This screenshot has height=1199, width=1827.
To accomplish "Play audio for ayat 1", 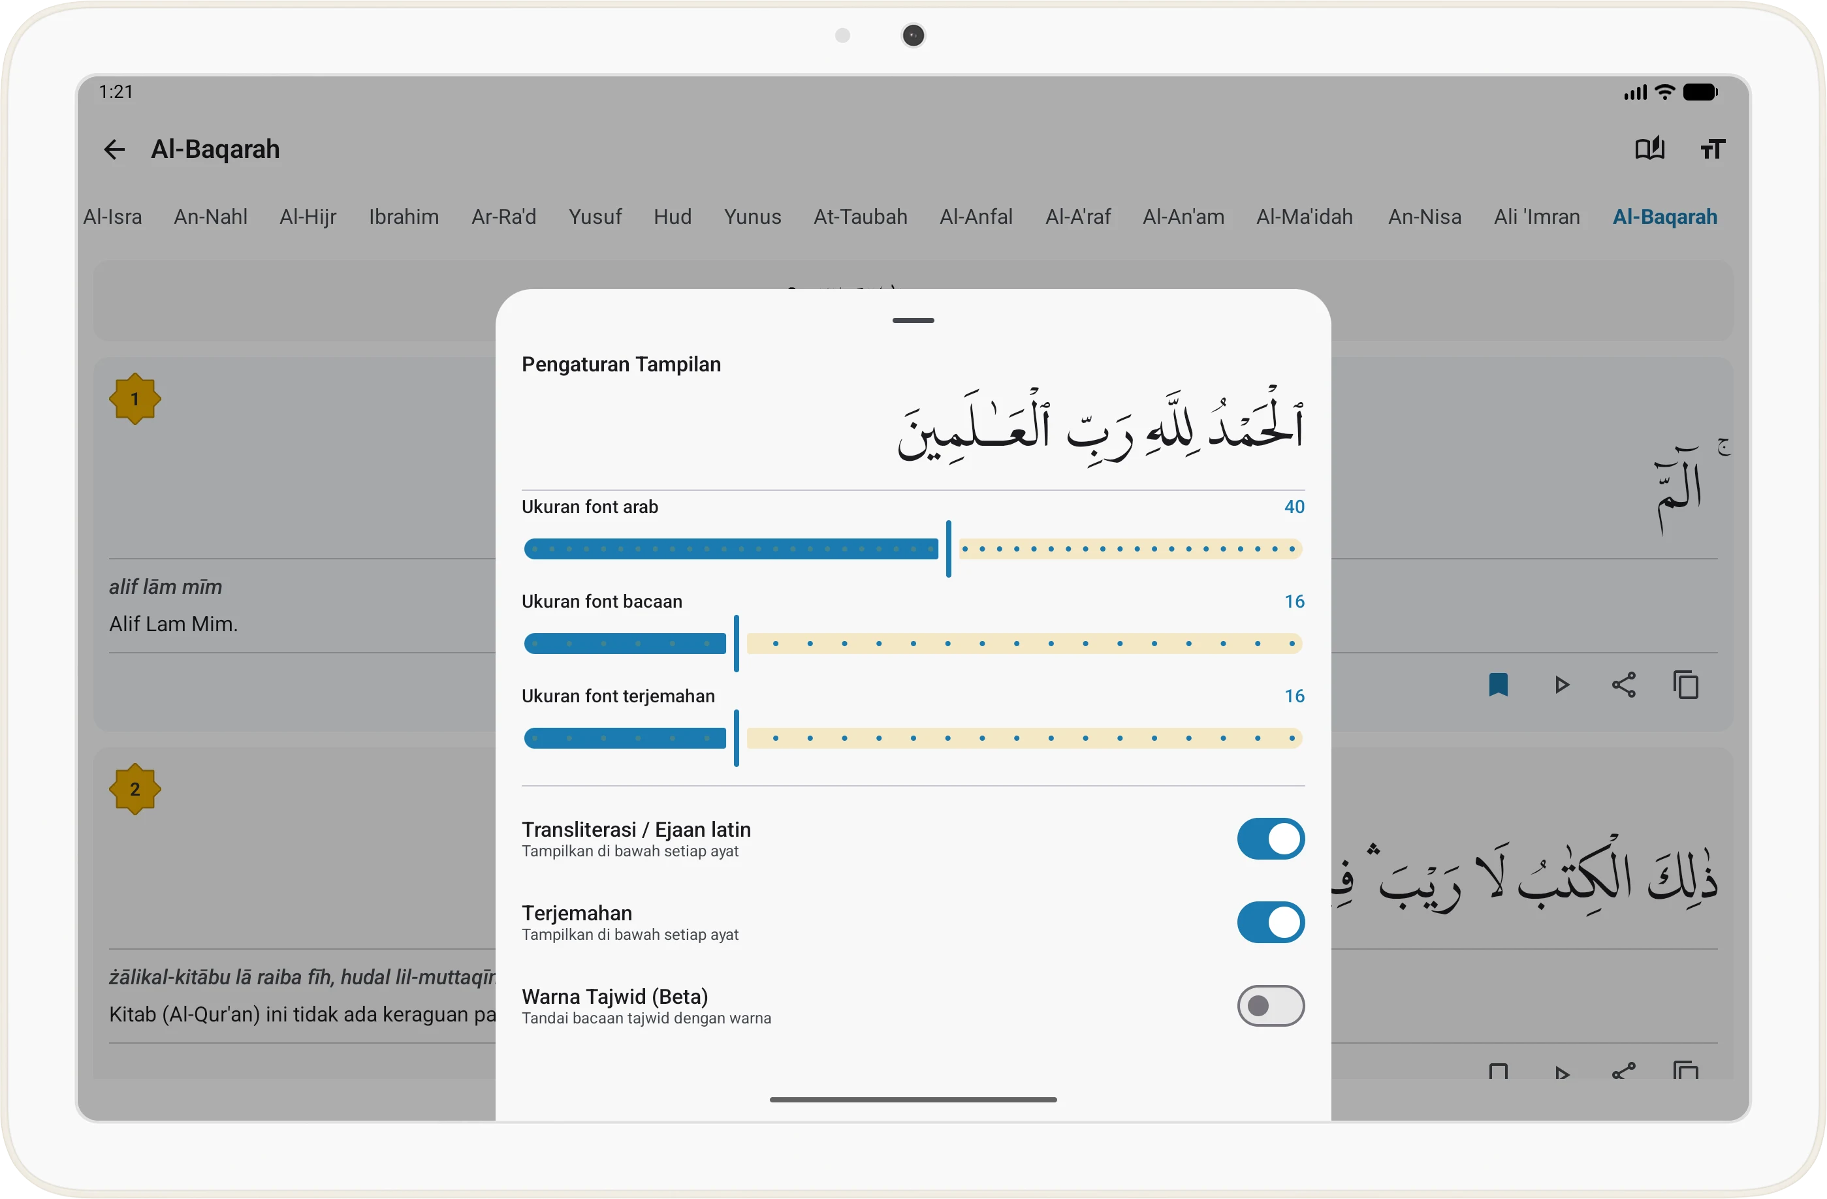I will pos(1561,684).
